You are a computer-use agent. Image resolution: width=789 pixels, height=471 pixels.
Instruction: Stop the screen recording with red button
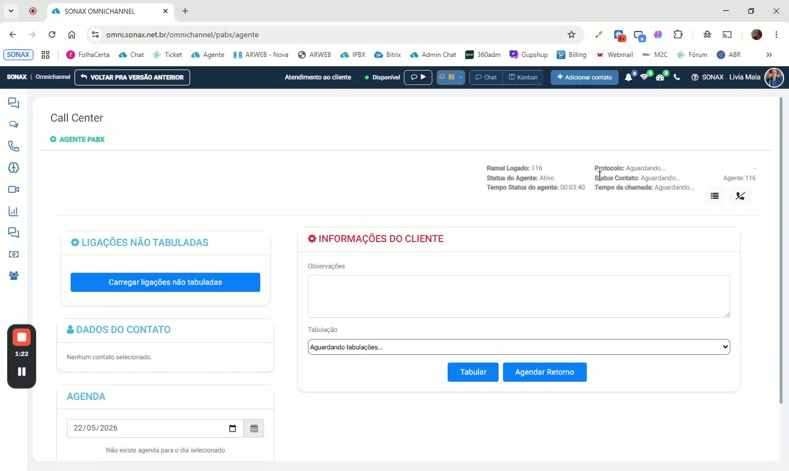21,337
